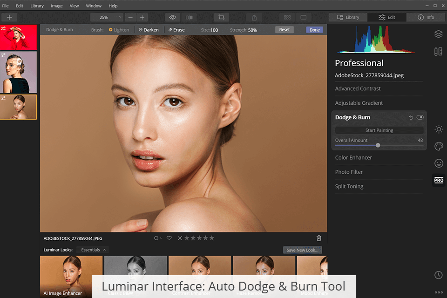Expand the Essentials looks dropdown
447x298 pixels.
tap(93, 250)
